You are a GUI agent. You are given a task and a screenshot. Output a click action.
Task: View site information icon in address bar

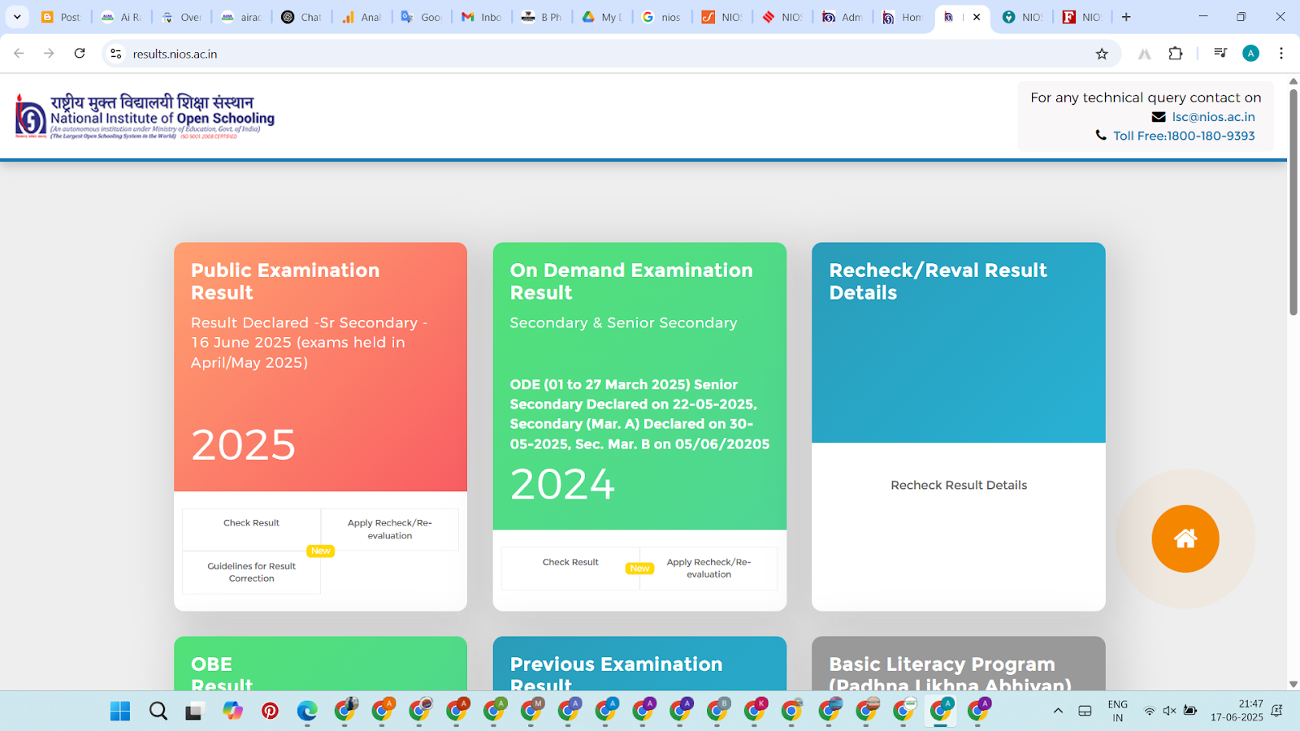tap(116, 54)
